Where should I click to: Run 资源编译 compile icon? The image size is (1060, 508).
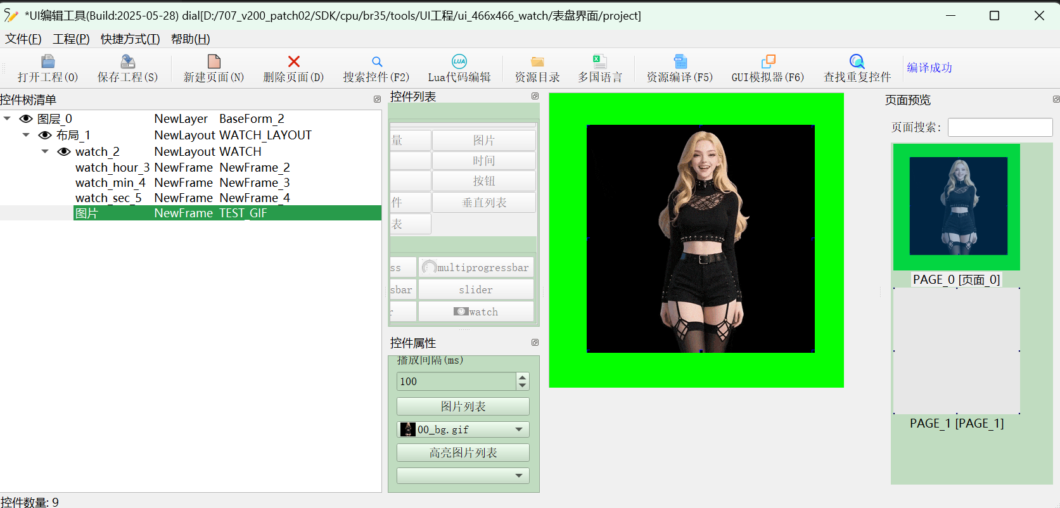pos(680,61)
